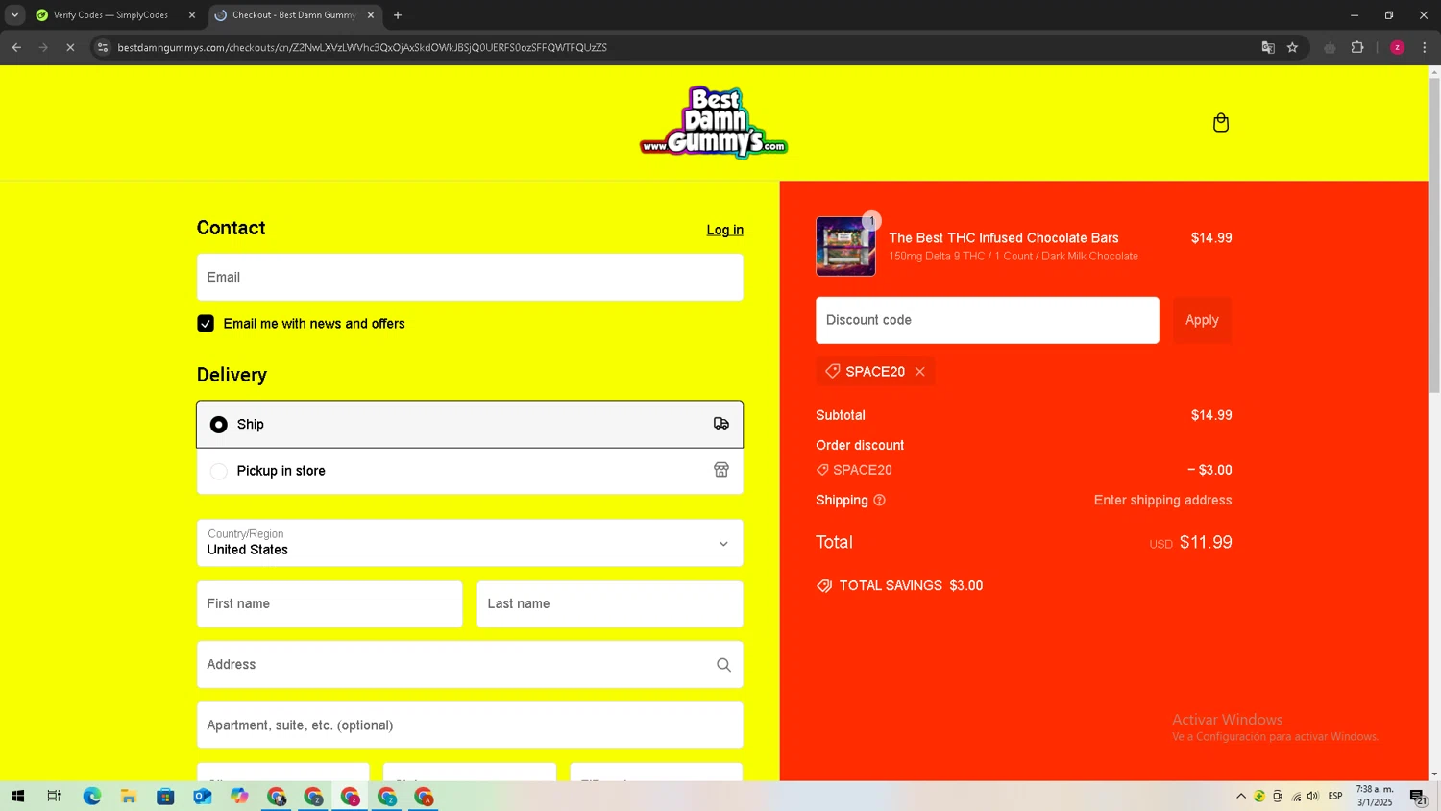Open the browser extensions puzzle icon
Viewport: 1441px width, 811px height.
pos(1357,47)
